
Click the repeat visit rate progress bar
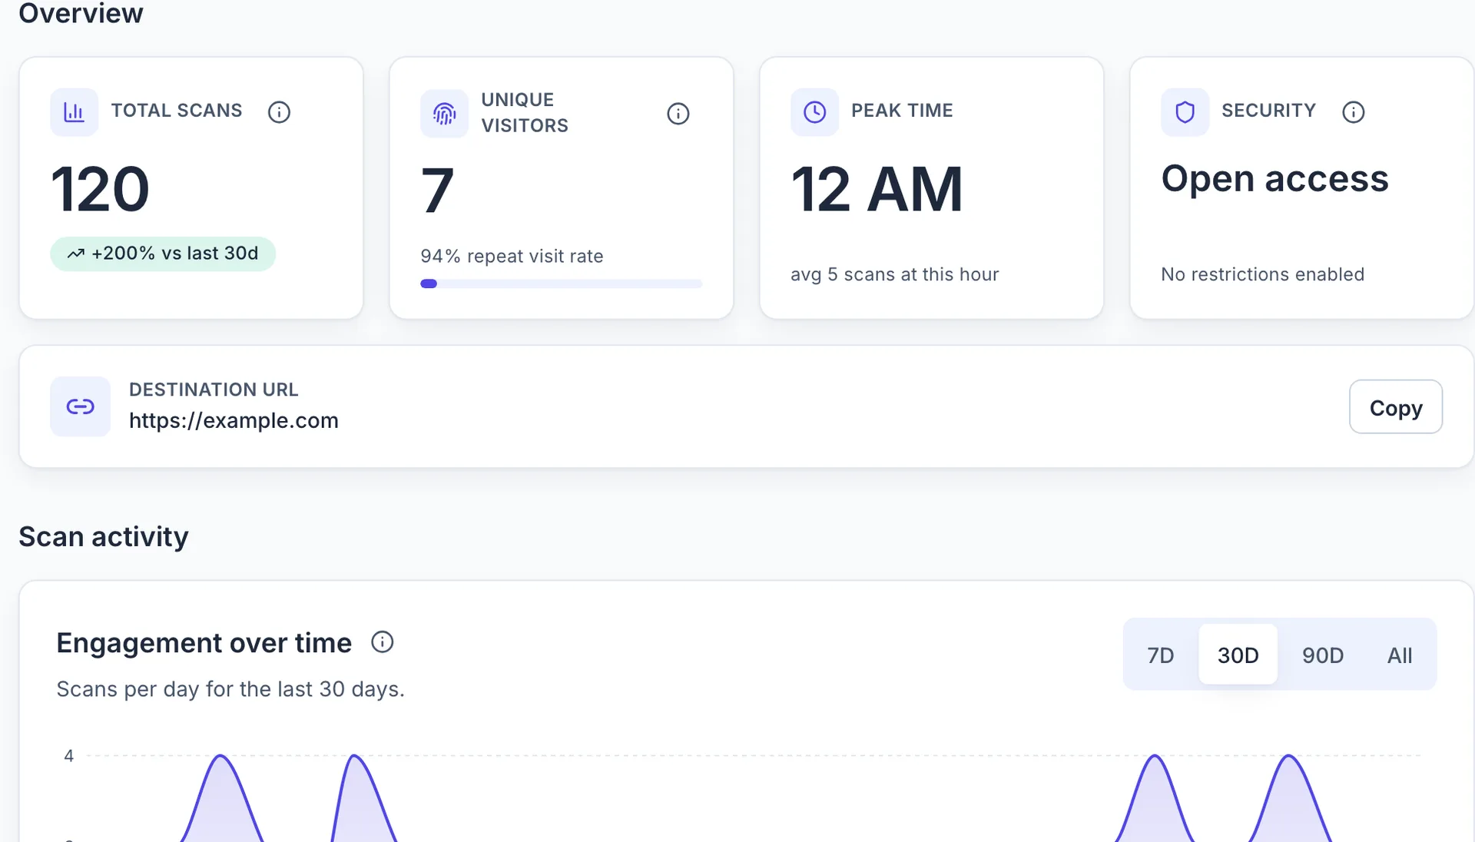(x=561, y=284)
